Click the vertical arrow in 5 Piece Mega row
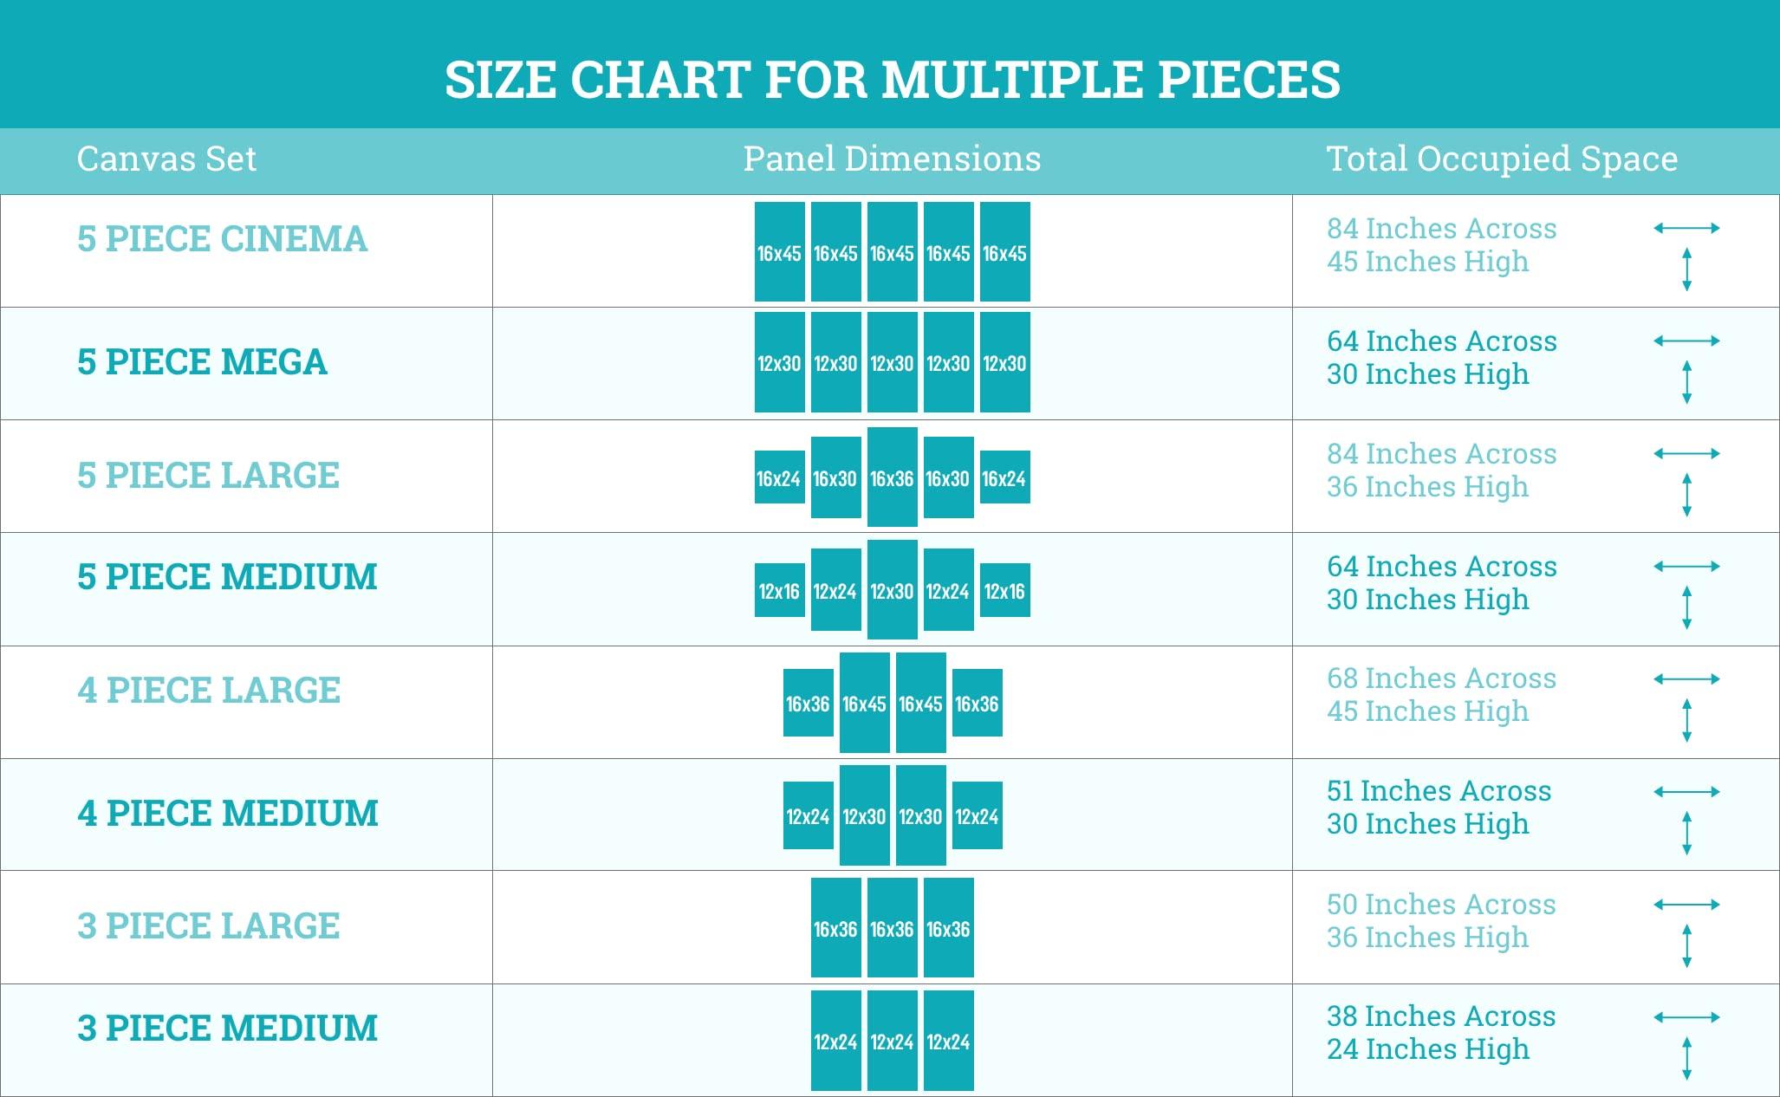The image size is (1780, 1097). click(x=1686, y=382)
